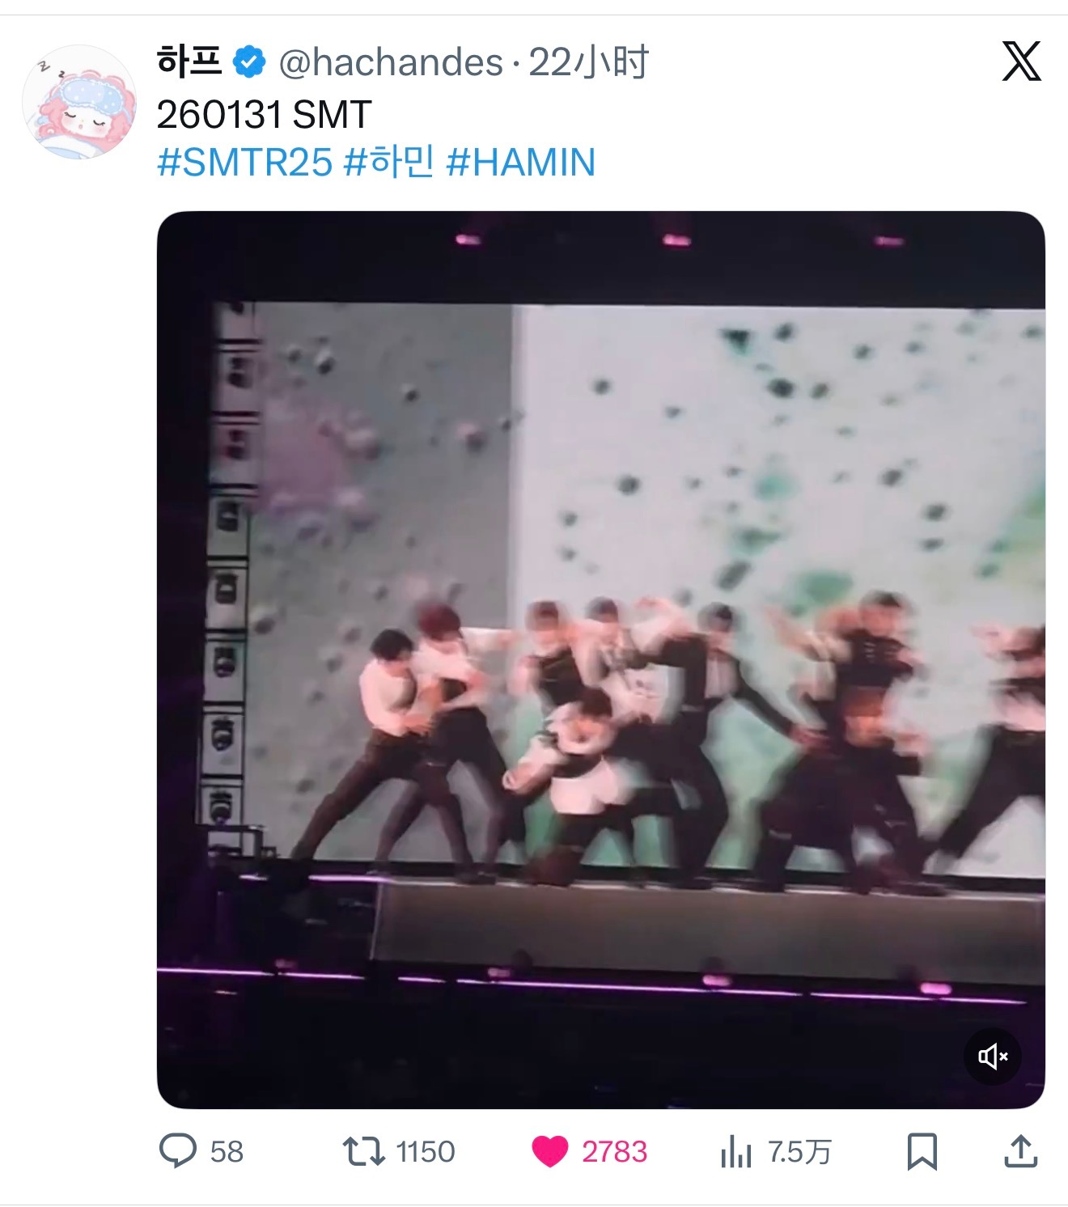The height and width of the screenshot is (1207, 1068).
Task: Open the 22小时 timestamp link
Action: coord(588,62)
